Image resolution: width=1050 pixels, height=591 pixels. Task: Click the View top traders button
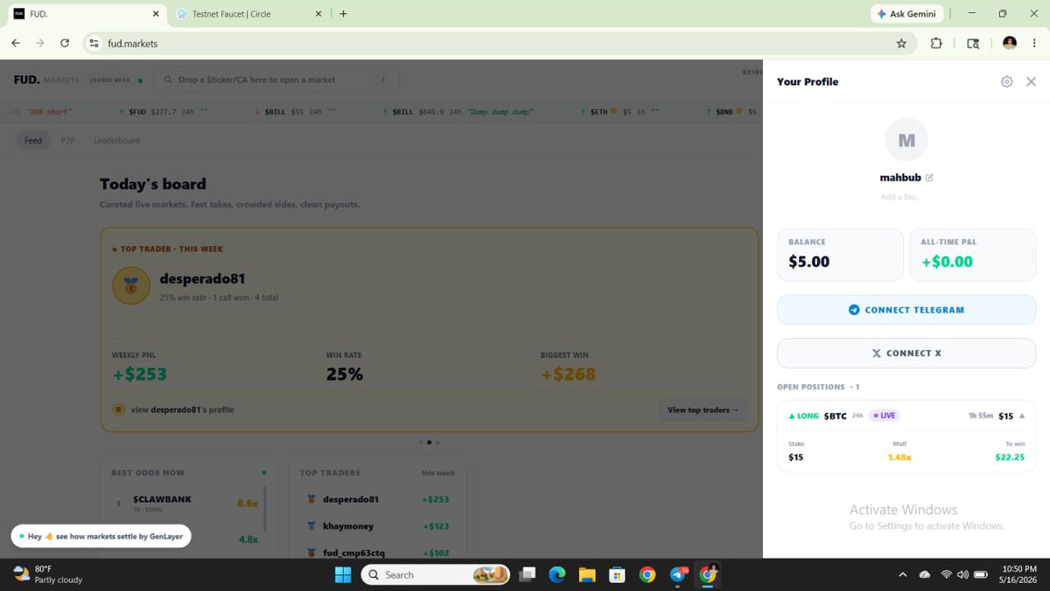pos(703,410)
